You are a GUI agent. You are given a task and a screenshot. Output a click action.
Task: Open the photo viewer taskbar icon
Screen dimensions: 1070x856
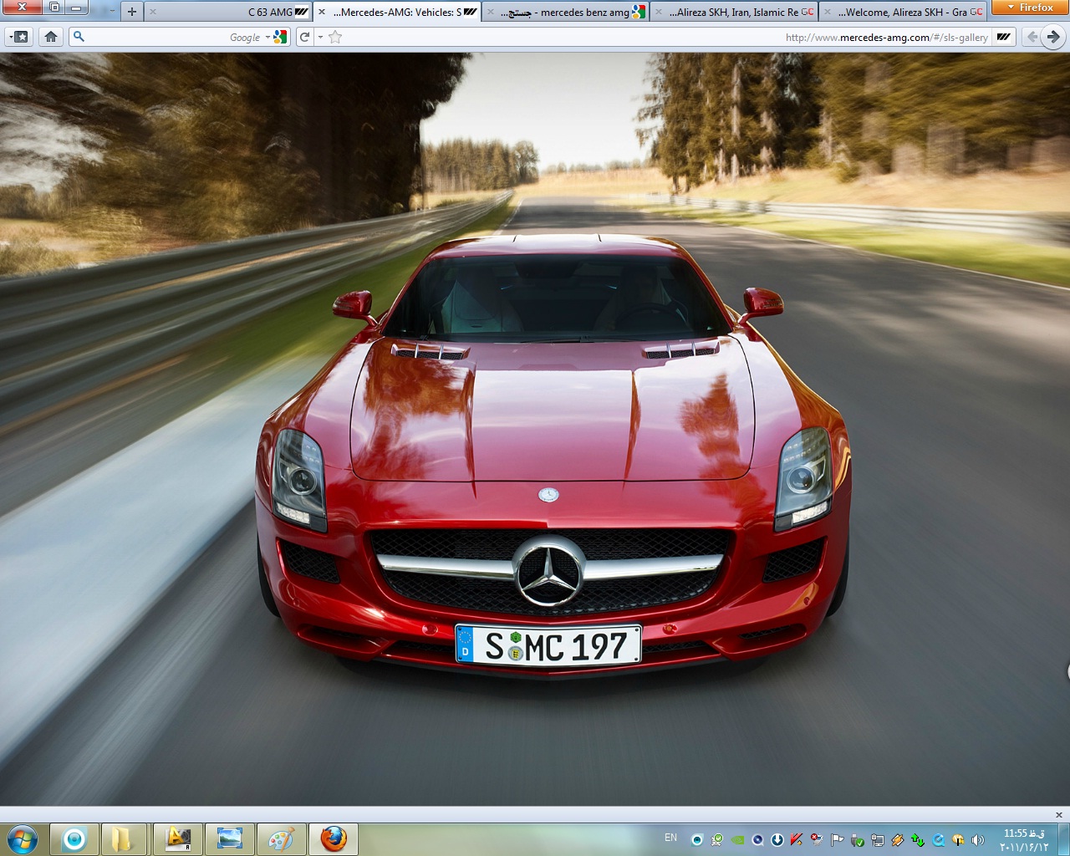pos(229,839)
